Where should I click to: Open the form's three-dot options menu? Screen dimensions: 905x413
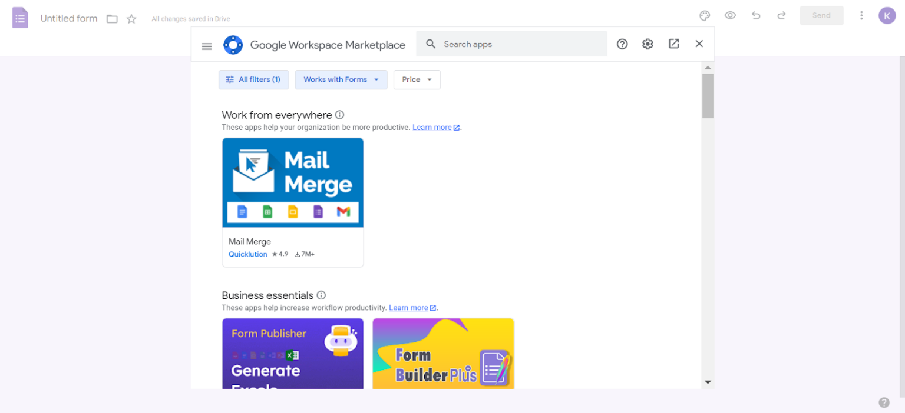pyautogui.click(x=861, y=16)
